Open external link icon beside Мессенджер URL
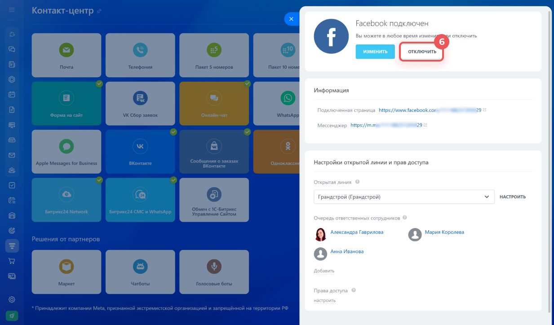The height and width of the screenshot is (325, 554). 425,125
